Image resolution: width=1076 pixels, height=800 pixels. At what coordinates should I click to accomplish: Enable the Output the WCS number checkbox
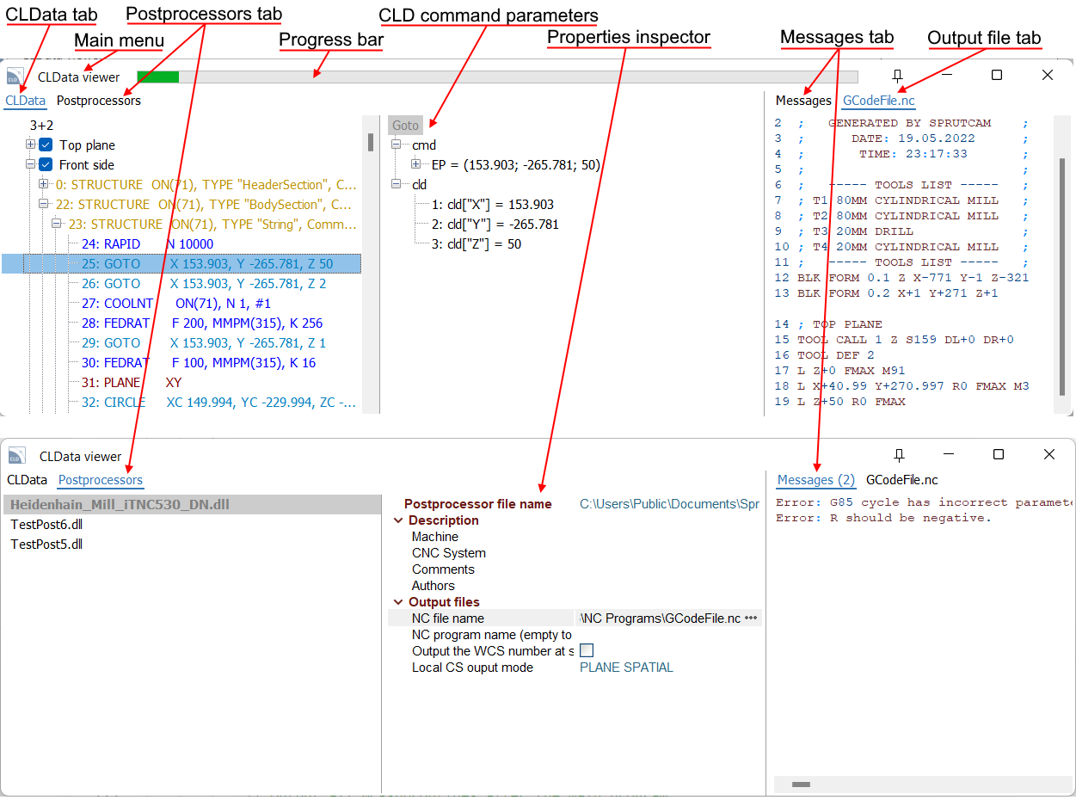[587, 650]
